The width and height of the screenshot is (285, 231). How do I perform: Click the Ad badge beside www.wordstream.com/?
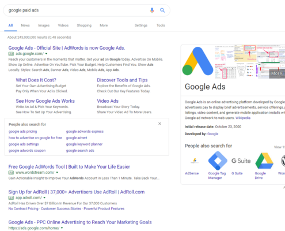click(11, 173)
